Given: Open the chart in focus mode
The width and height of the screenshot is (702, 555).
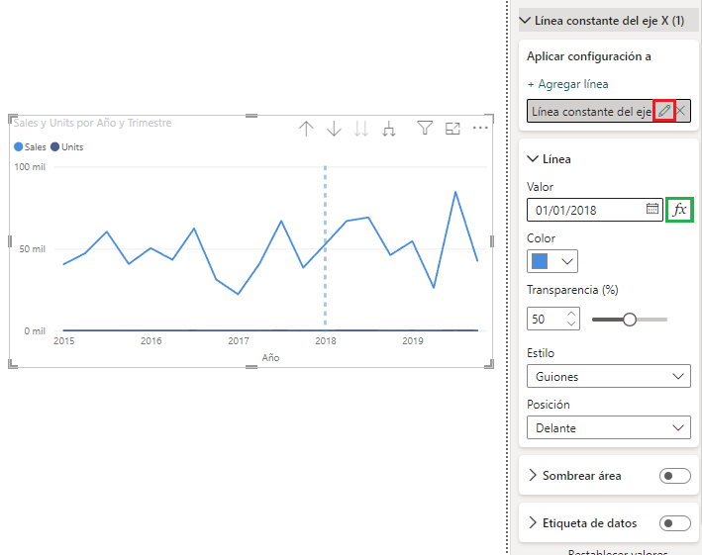Looking at the screenshot, I should [452, 128].
